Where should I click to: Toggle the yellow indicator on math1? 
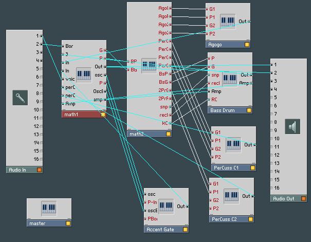point(103,115)
